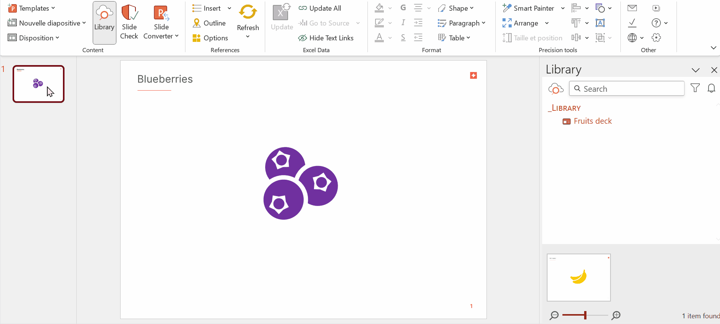Viewport: 720px width, 324px height.
Task: Open the settings gear icon in Other
Action: (656, 37)
